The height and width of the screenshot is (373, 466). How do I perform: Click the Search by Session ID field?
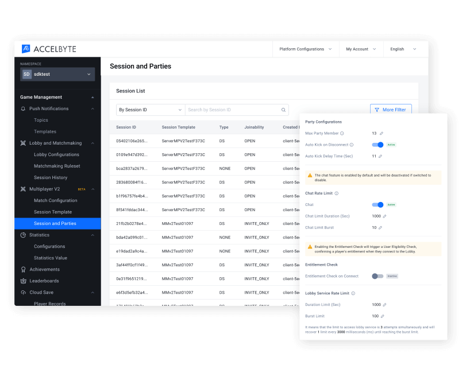[x=237, y=110]
